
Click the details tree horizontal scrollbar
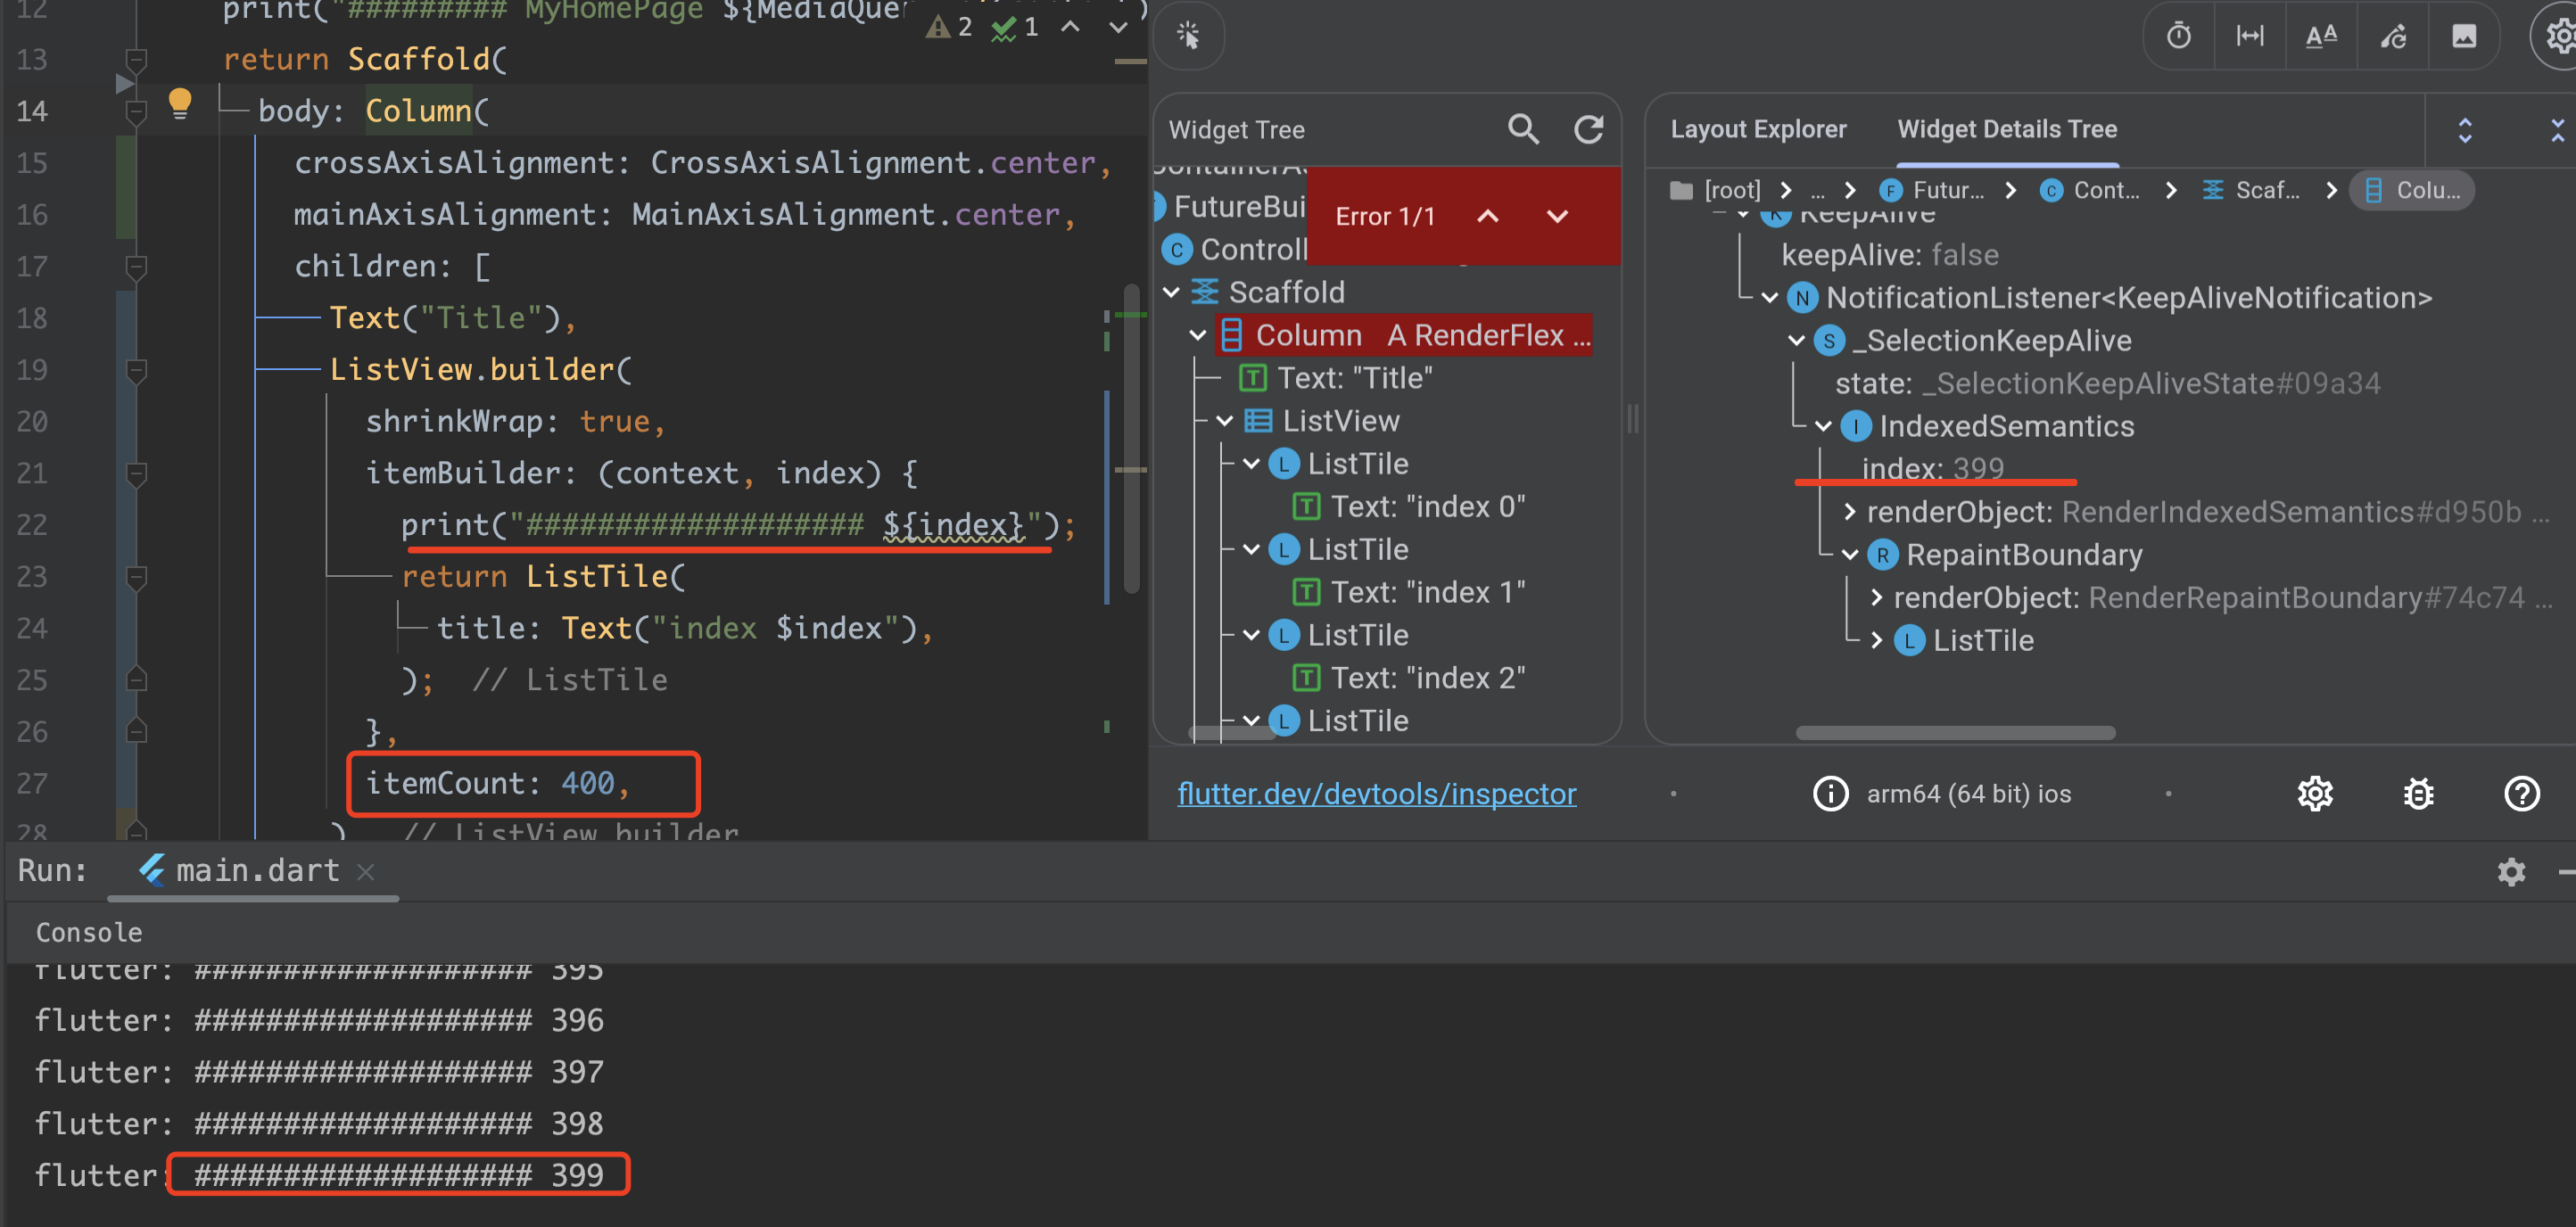tap(1955, 733)
